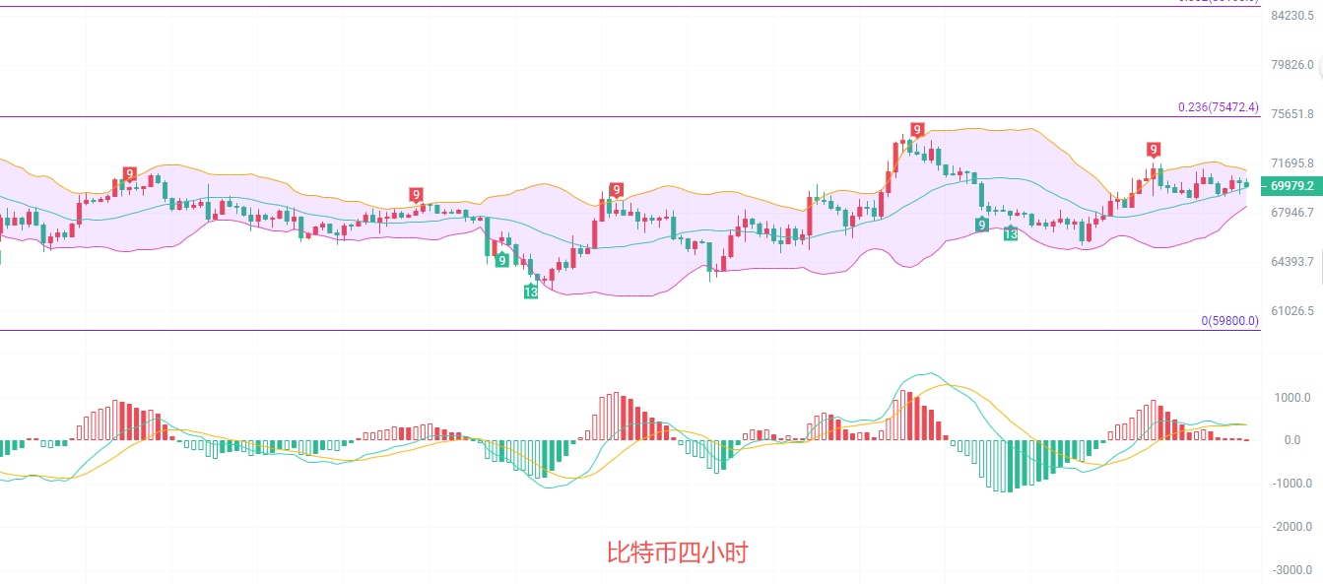Click the red 9 marker at the highest price peak
1323x584 pixels.
coord(917,129)
